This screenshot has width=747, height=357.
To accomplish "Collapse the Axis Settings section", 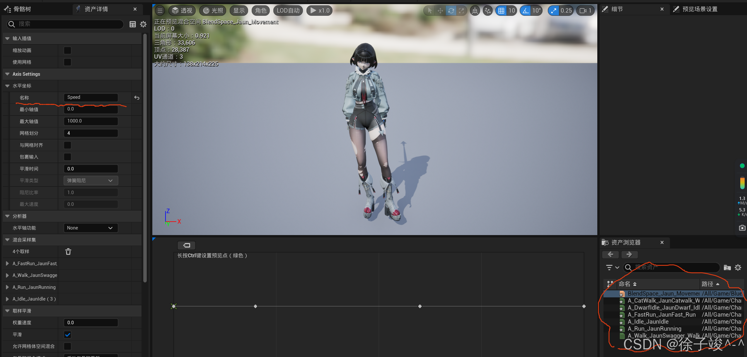I will click(x=7, y=74).
